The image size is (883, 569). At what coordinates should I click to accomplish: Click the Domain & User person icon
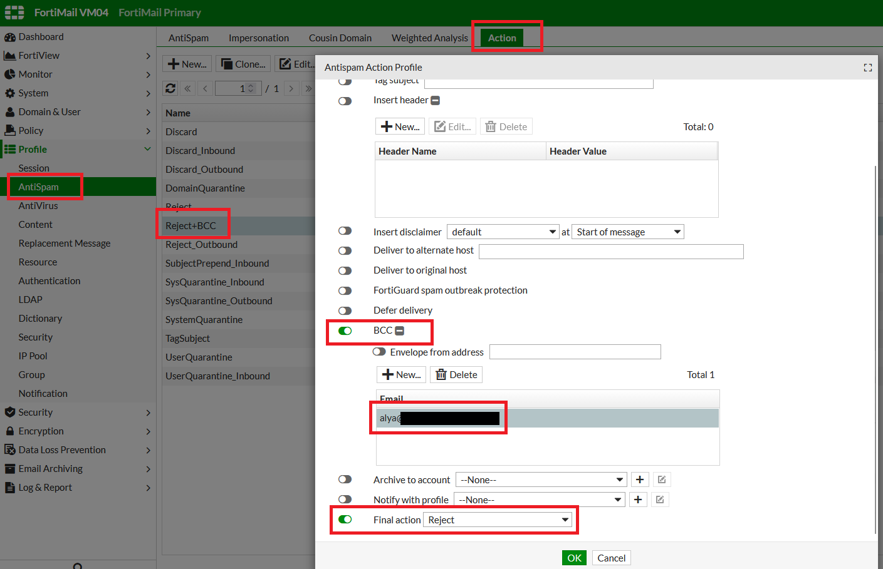point(9,112)
